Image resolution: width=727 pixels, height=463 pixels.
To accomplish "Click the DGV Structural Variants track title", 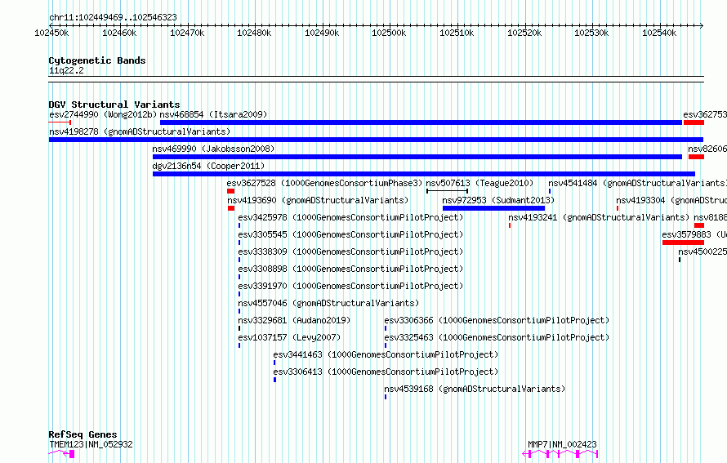I will [114, 105].
